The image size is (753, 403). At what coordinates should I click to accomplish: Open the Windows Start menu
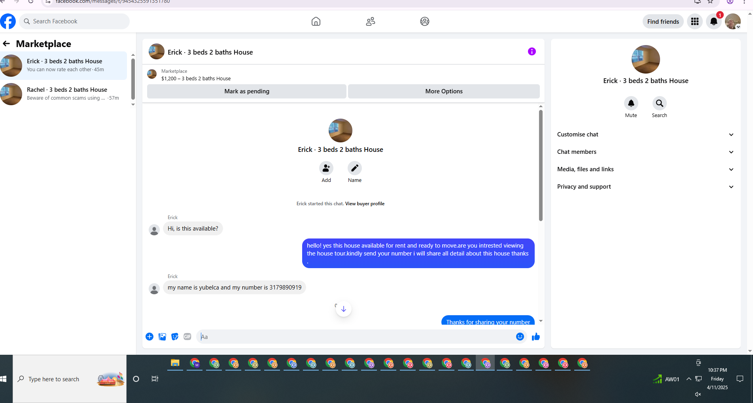point(4,379)
